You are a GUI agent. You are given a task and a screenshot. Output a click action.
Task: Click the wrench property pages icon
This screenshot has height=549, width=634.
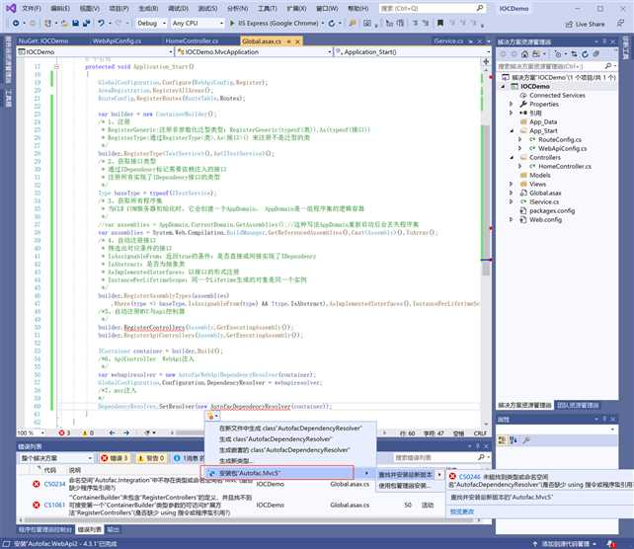click(526, 440)
